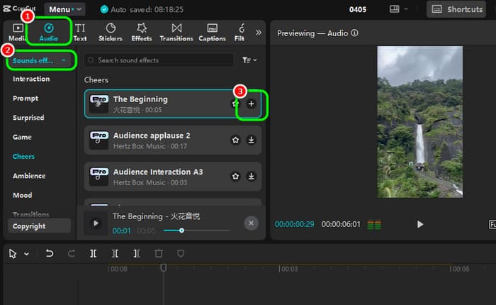Click the Previewing Audio info icon

(x=354, y=33)
